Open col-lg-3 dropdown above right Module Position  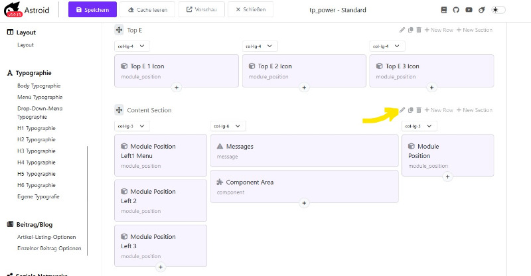point(419,126)
